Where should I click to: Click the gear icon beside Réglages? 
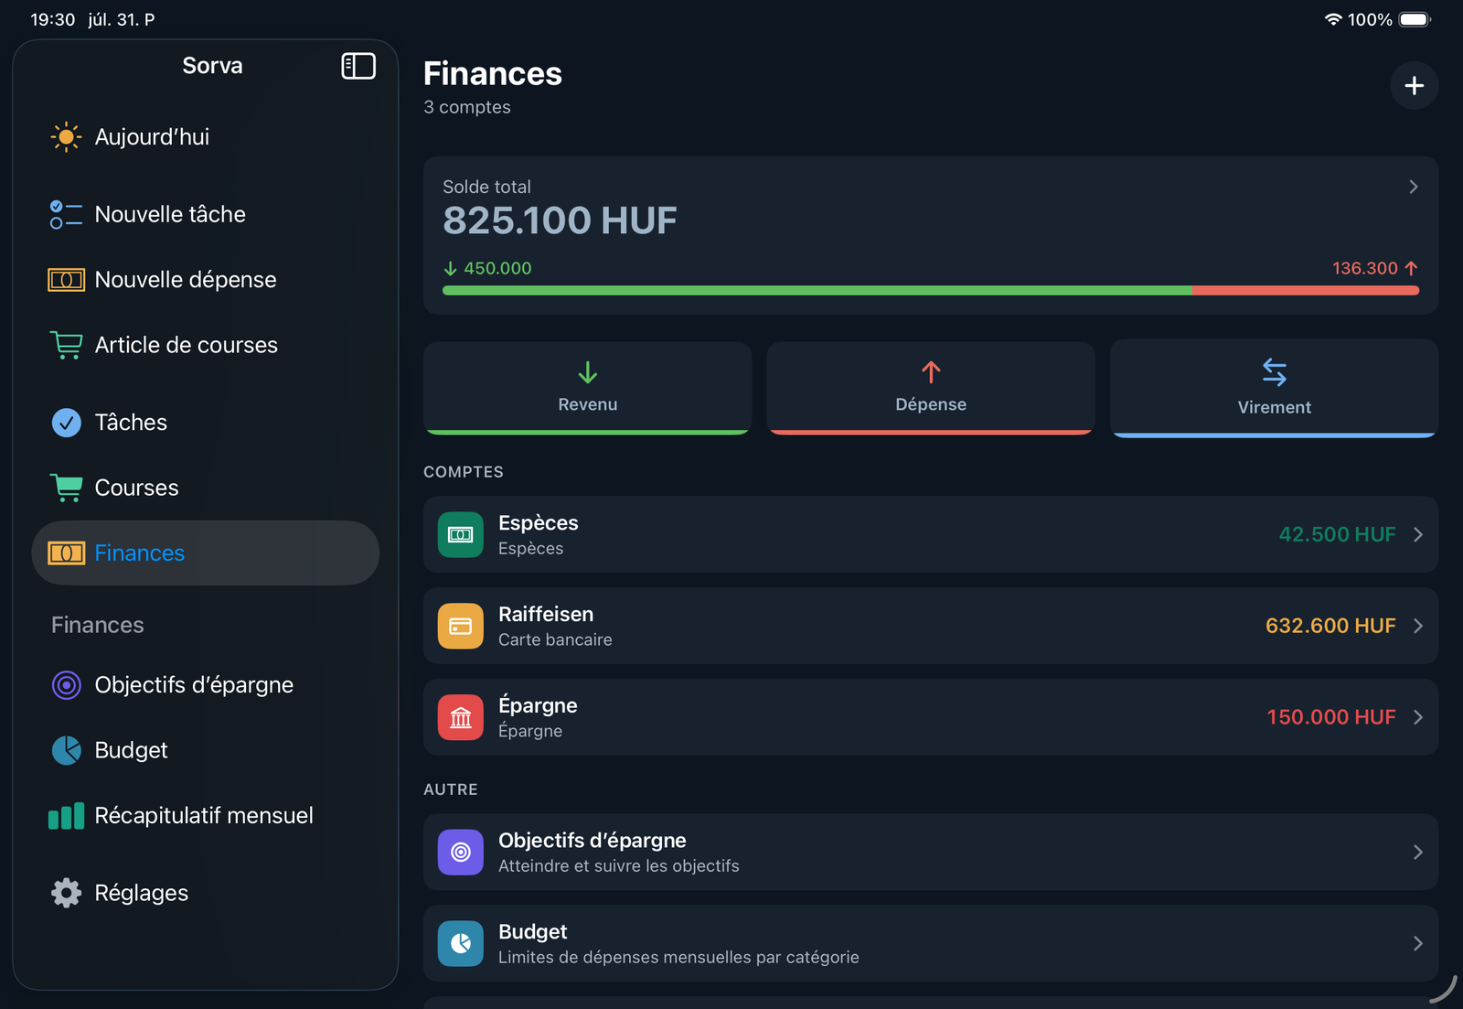coord(66,893)
